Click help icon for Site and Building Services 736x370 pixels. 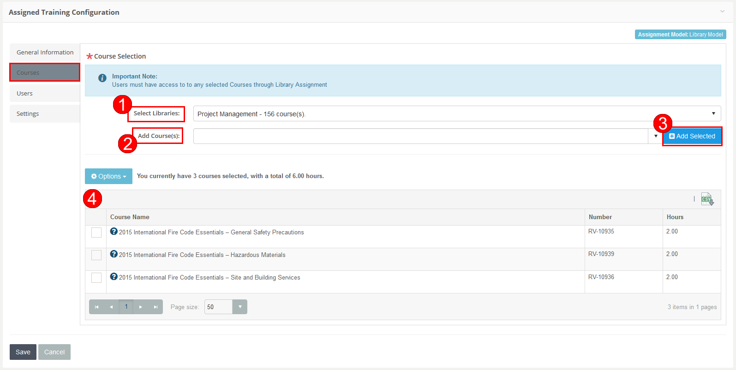click(114, 277)
